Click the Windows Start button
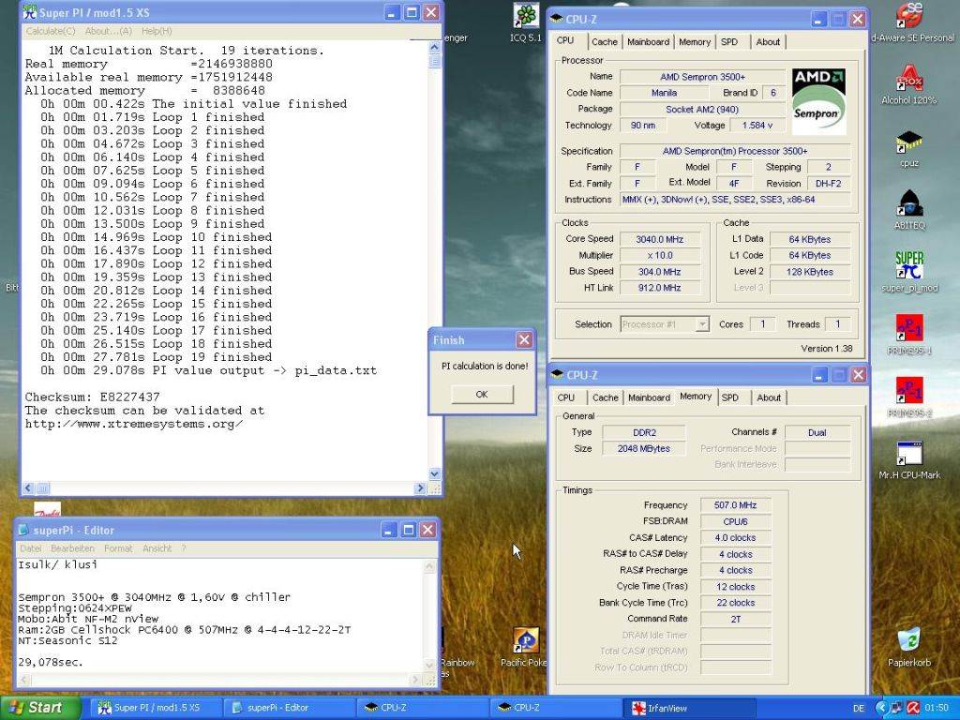 [x=34, y=708]
